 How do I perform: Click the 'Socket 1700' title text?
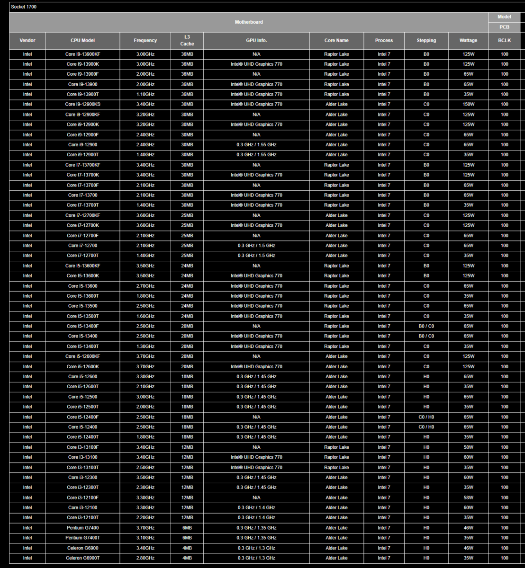tap(24, 7)
